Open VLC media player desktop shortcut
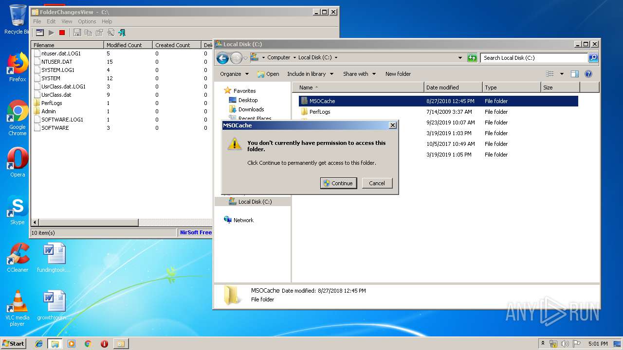 [x=18, y=308]
